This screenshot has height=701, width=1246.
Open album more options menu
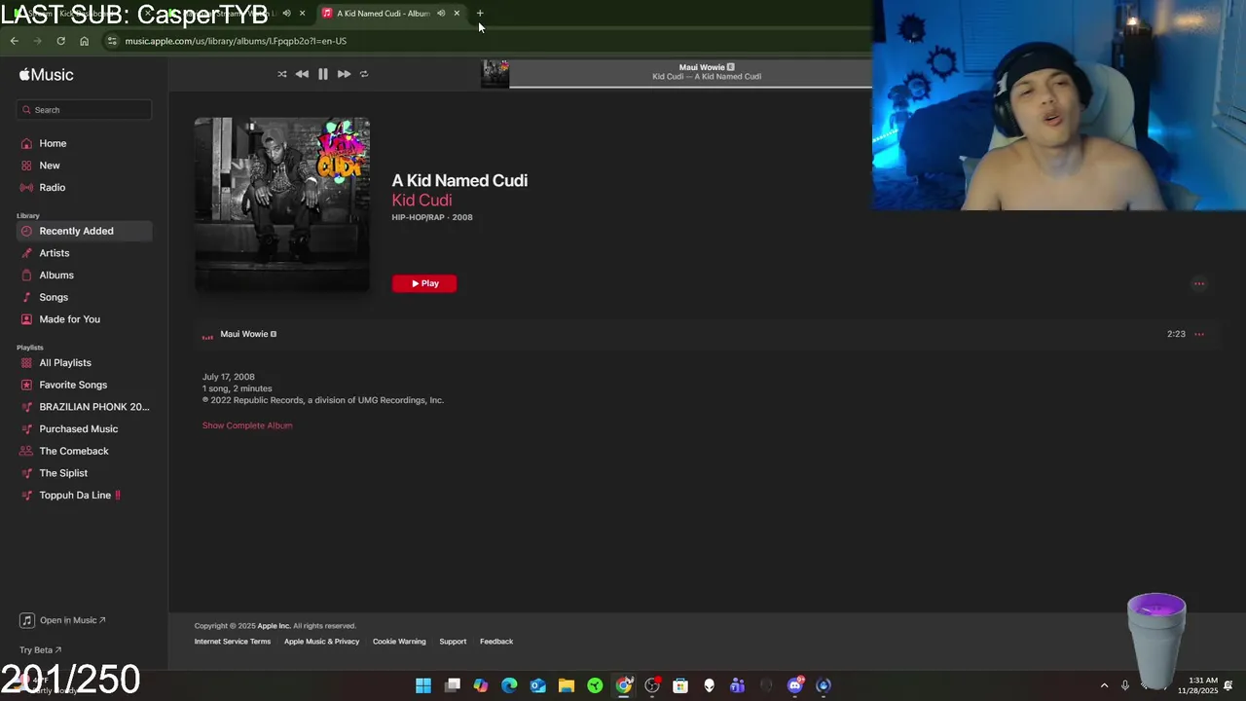point(1199,284)
